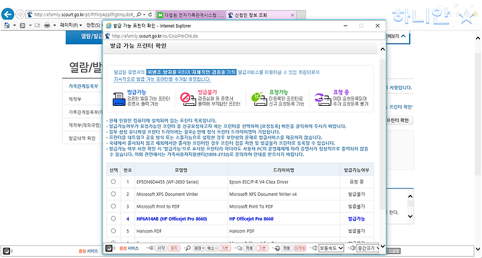
Task: Click the 드라이버명 column header
Action: click(x=283, y=170)
